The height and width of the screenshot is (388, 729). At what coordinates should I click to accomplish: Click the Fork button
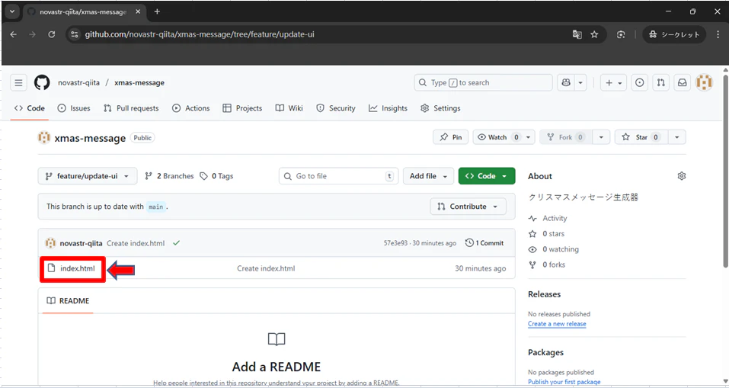coord(566,137)
